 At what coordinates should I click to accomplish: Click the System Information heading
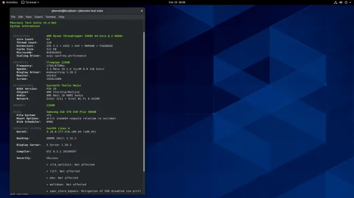tap(25, 26)
